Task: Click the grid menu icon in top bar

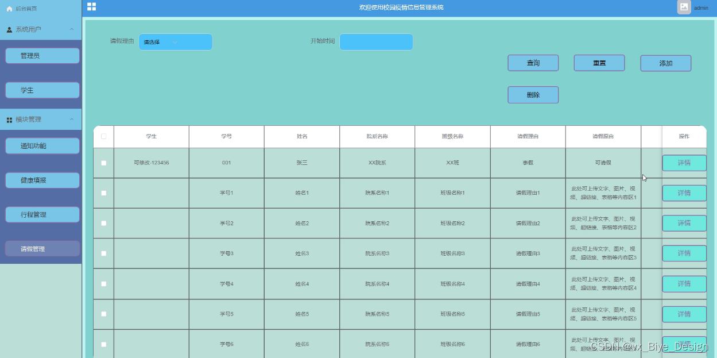Action: coord(91,7)
